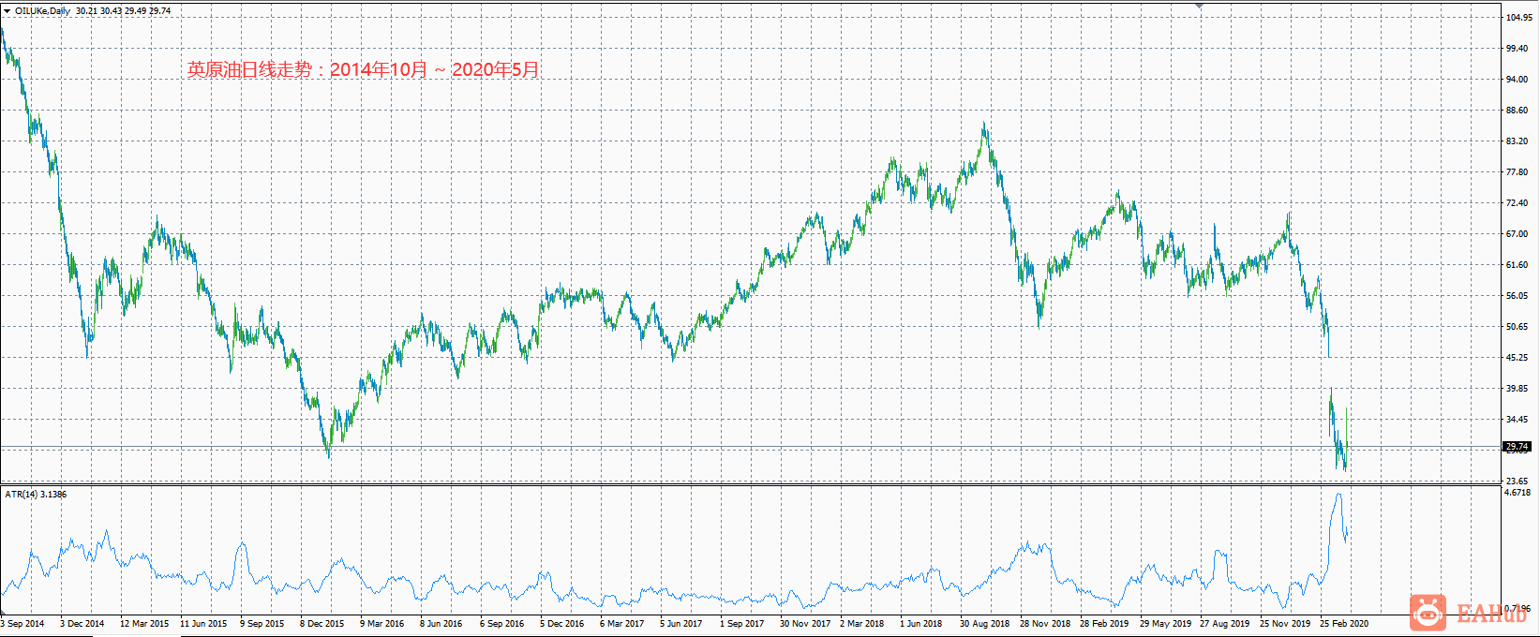
Task: Click the 12 Mar 2015 date label
Action: coord(145,623)
